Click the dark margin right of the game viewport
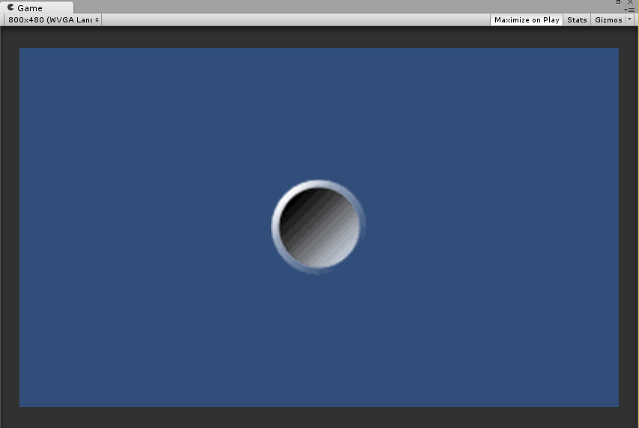The image size is (639, 428). (x=629, y=224)
